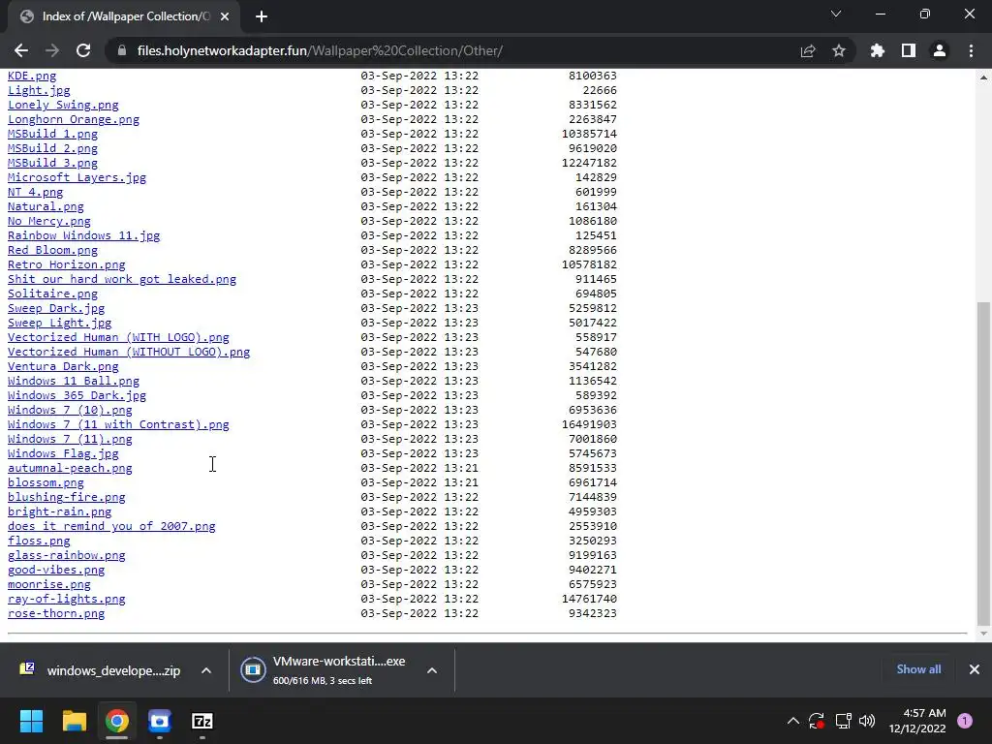Open Chrome three-dot menu
Screen dimensions: 992x744
[x=971, y=50]
